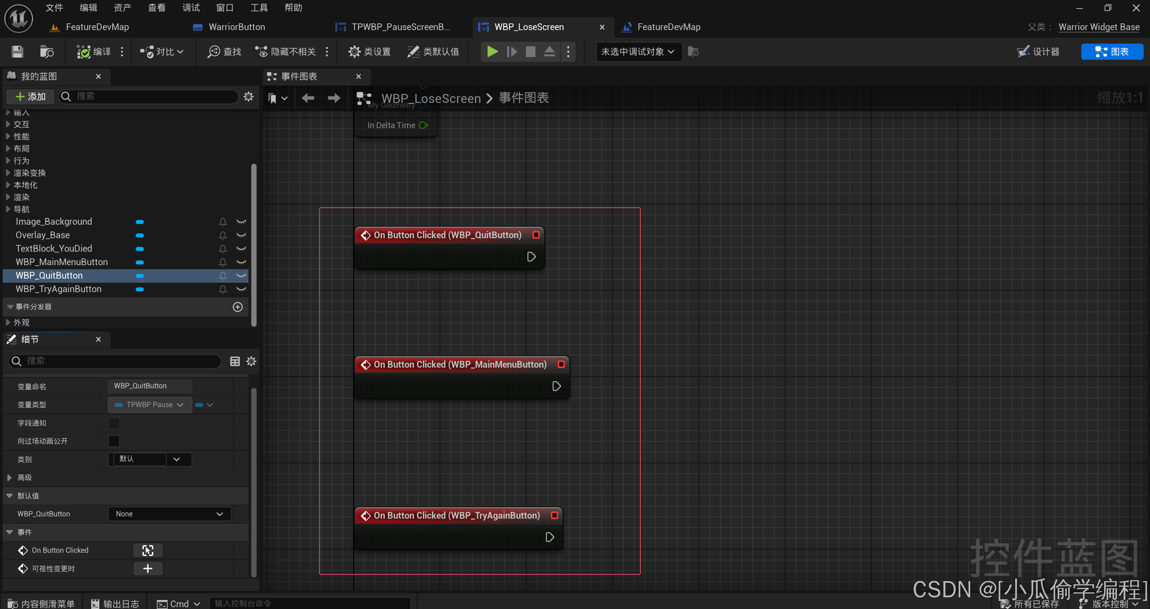1150x609 pixels.
Task: Open Class Settings (类设置)
Action: click(369, 52)
